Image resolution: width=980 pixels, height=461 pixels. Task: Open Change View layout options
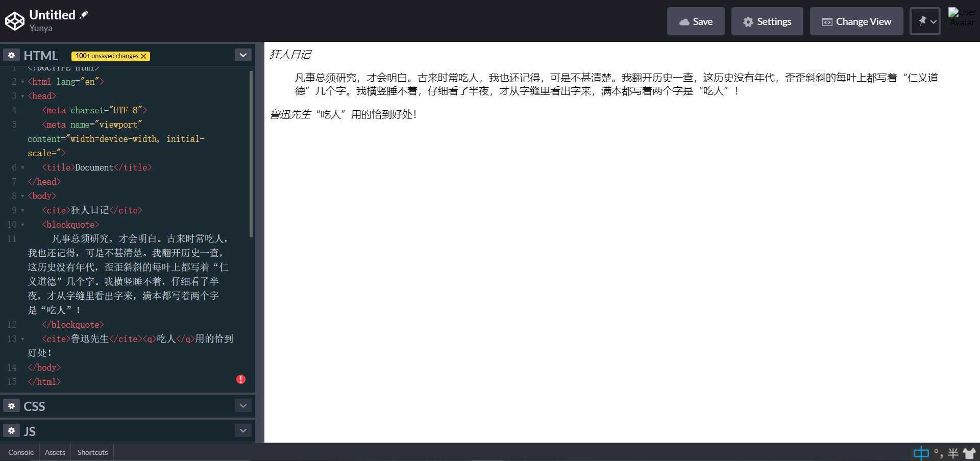tap(856, 21)
